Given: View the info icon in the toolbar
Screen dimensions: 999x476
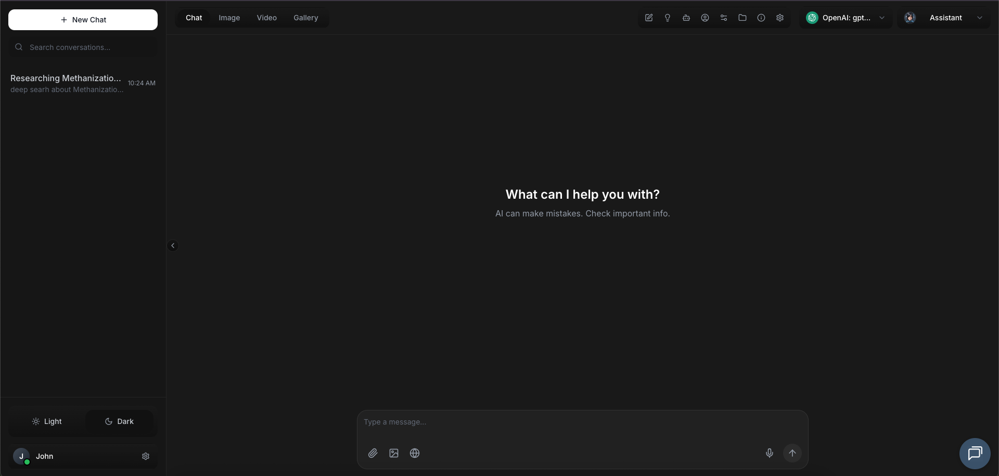Looking at the screenshot, I should coord(761,18).
